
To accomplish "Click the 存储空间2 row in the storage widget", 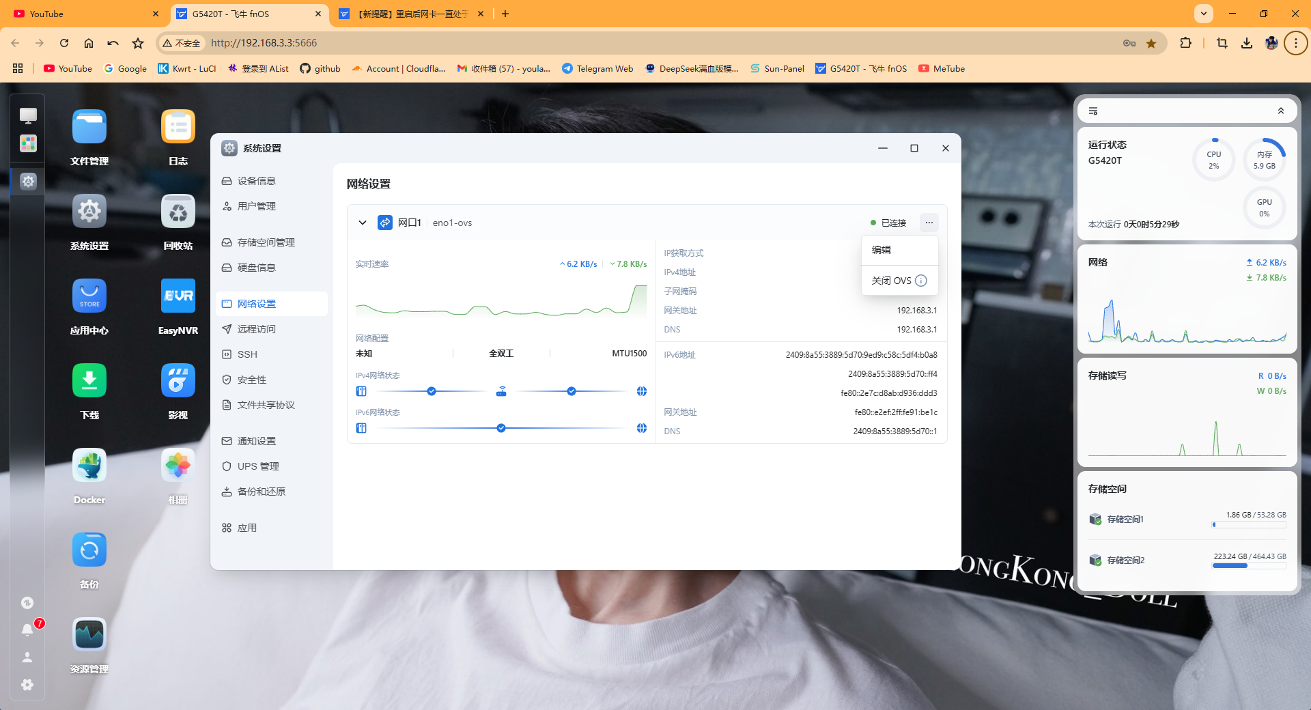I will pos(1187,560).
